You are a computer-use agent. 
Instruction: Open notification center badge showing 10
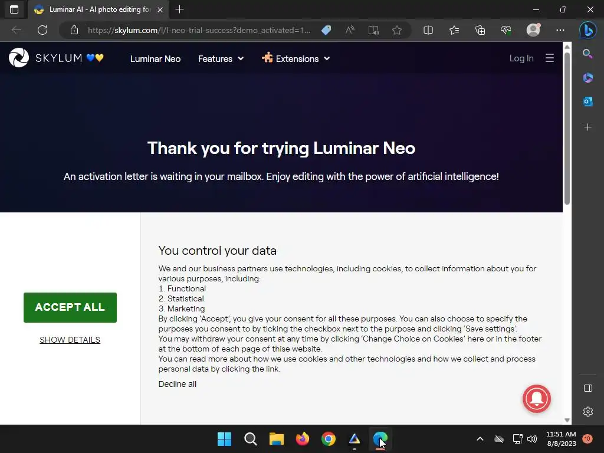[x=587, y=439]
